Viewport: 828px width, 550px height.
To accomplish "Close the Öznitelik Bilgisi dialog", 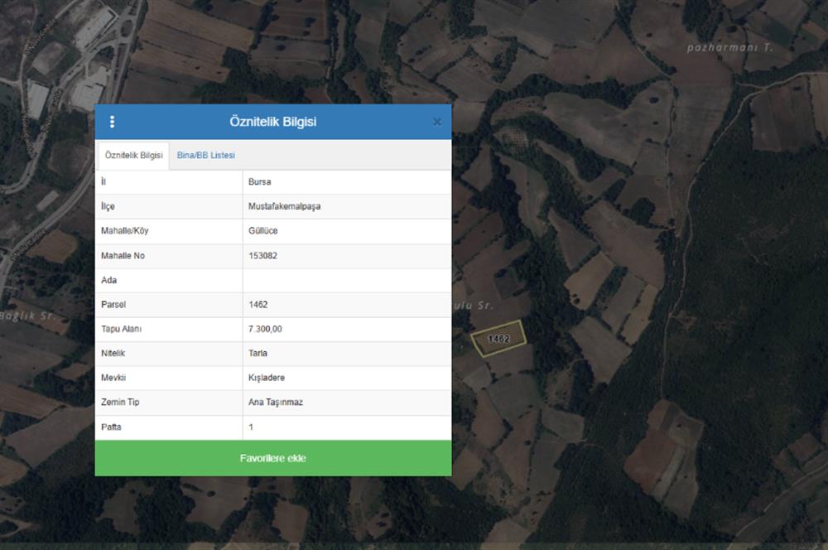I will tap(436, 122).
